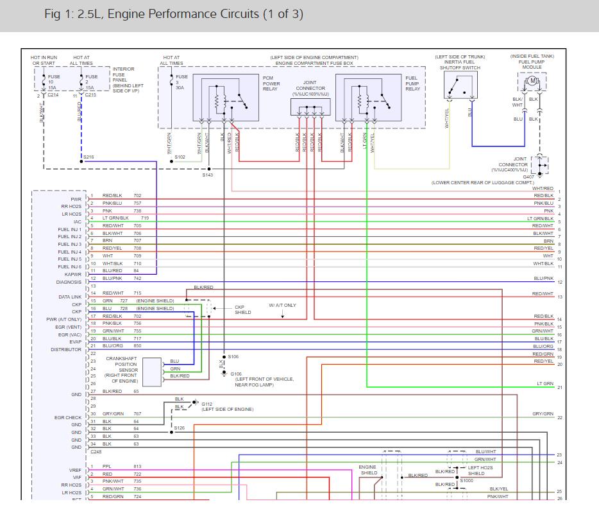Select the S216 splice point

tap(81, 161)
